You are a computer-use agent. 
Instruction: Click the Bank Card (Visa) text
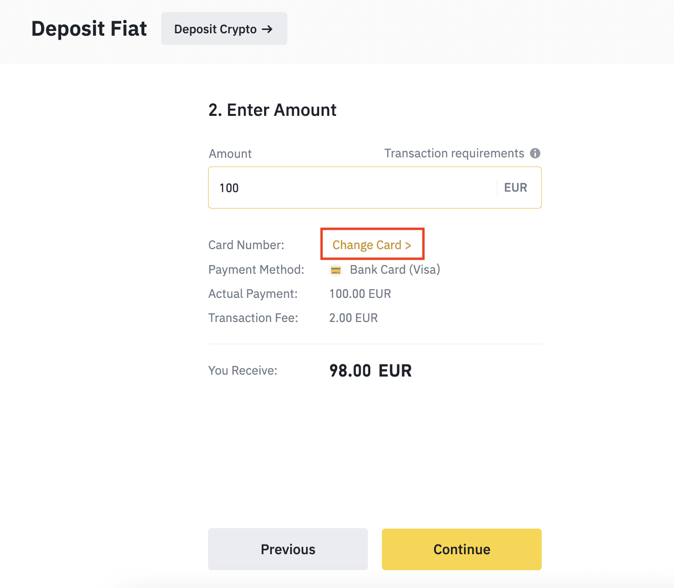pos(395,270)
